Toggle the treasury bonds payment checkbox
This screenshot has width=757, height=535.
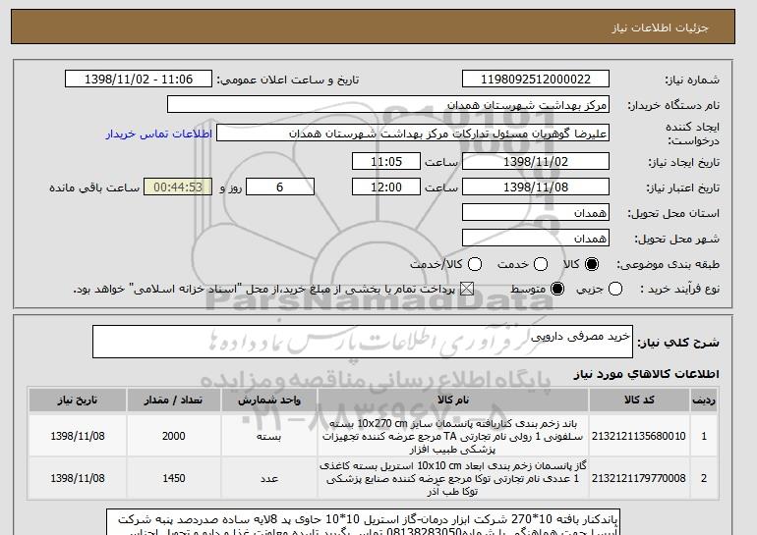[x=467, y=290]
